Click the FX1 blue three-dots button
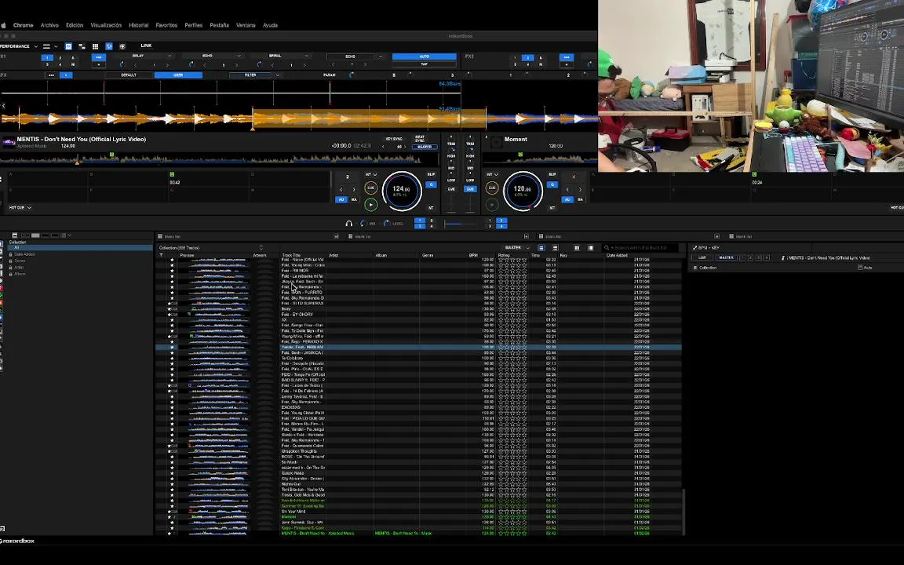 pyautogui.click(x=99, y=57)
